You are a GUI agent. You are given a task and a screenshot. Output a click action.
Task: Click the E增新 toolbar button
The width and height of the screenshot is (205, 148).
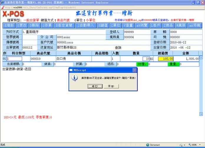click(9, 26)
